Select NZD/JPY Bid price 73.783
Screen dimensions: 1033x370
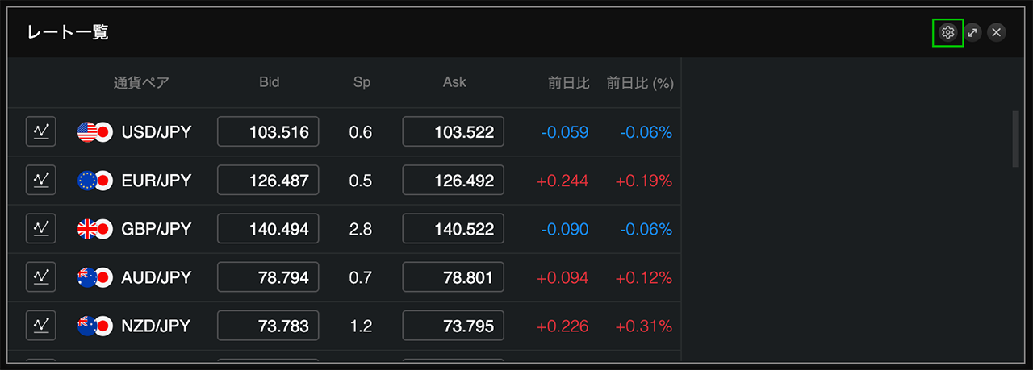point(268,326)
